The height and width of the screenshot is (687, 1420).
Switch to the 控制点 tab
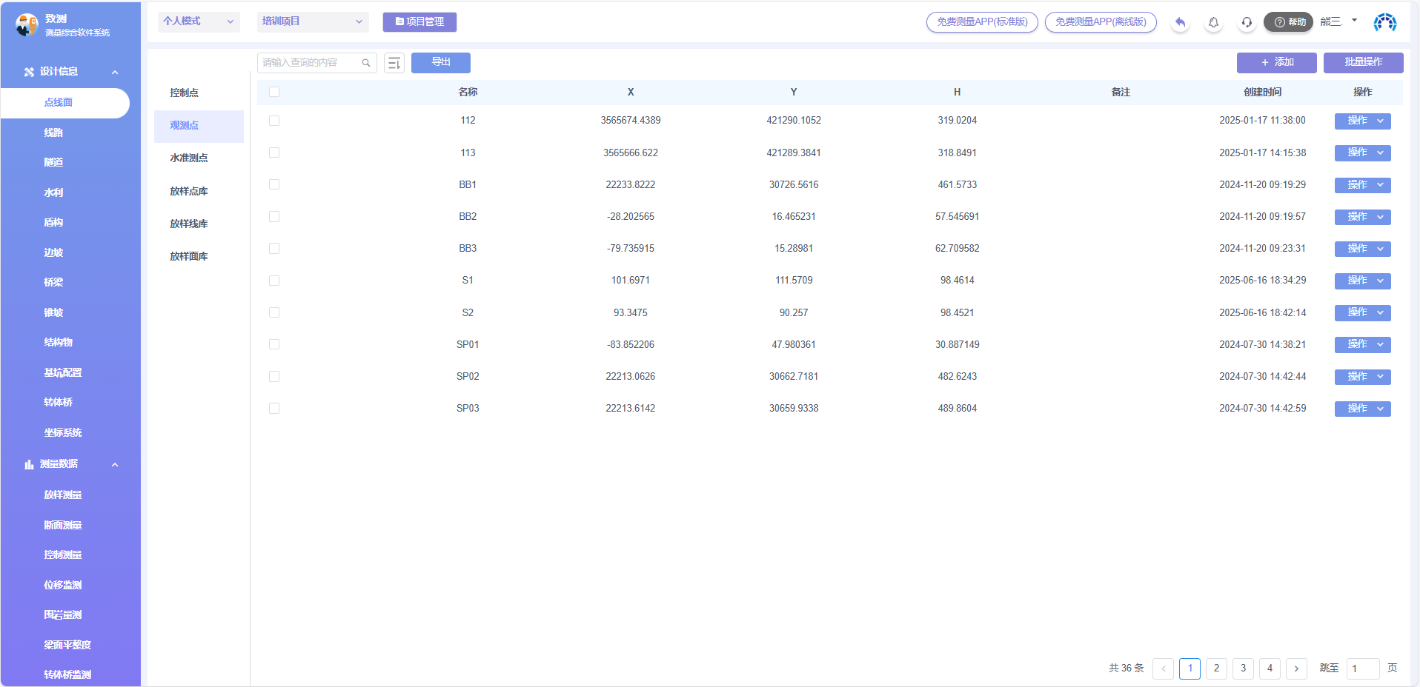point(185,93)
